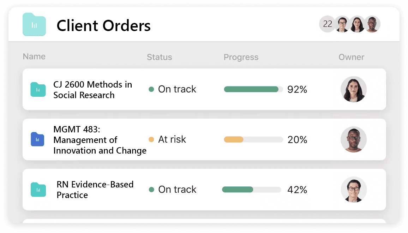Click the large Client Orders folder icon

click(34, 24)
